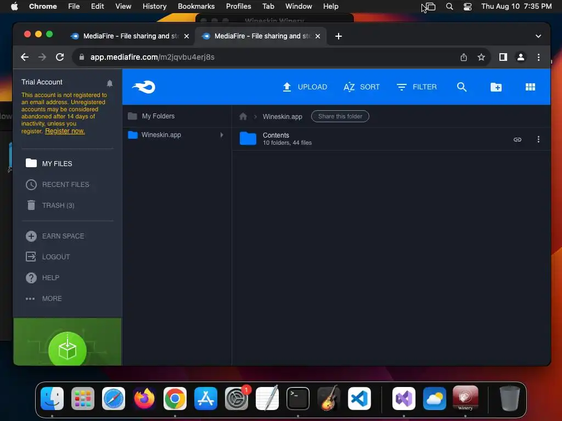Open the notification bell in the sidebar
Viewport: 562px width, 421px height.
(x=110, y=83)
